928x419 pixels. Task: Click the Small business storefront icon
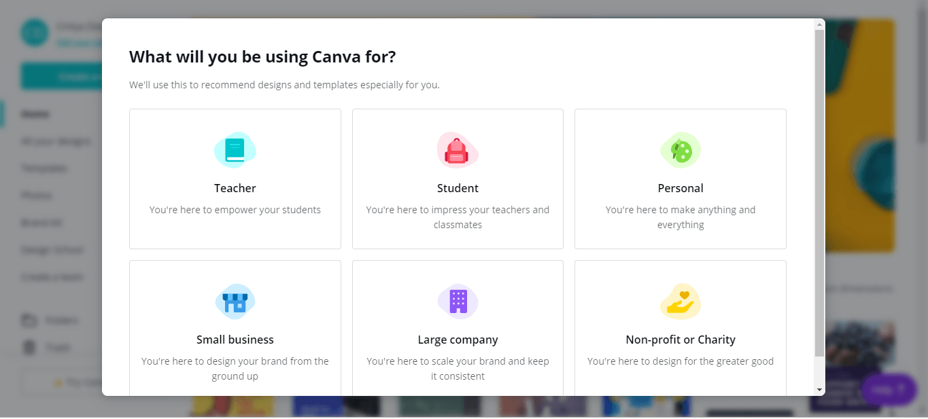(x=235, y=302)
